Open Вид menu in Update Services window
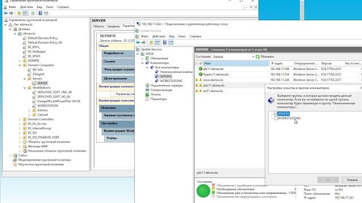The image size is (362, 203). click(x=171, y=36)
